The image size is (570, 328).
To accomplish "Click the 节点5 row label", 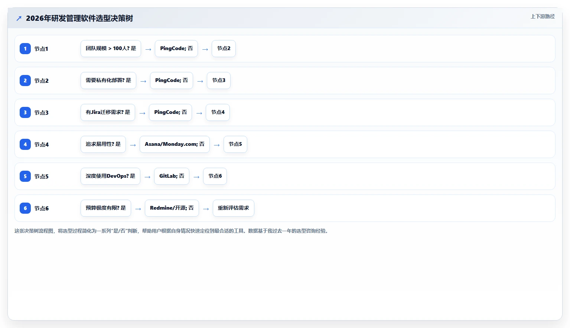I will (41, 177).
